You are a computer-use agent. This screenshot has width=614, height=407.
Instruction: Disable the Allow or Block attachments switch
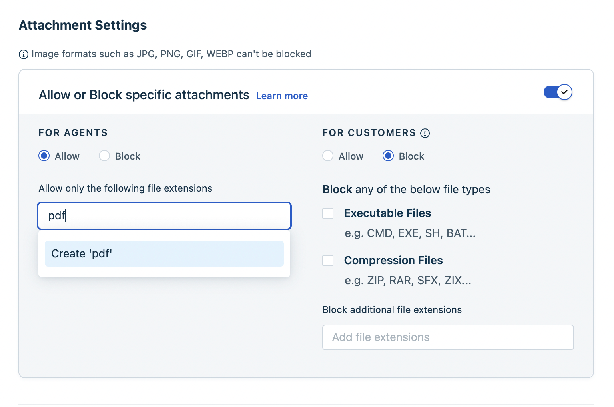(x=558, y=92)
